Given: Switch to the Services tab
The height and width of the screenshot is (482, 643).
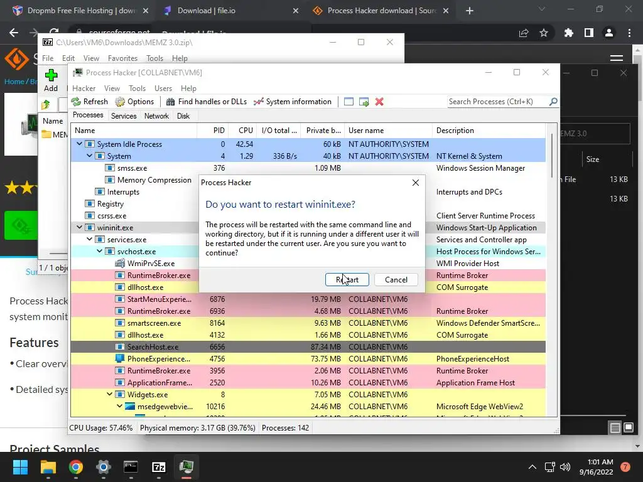Looking at the screenshot, I should [124, 116].
